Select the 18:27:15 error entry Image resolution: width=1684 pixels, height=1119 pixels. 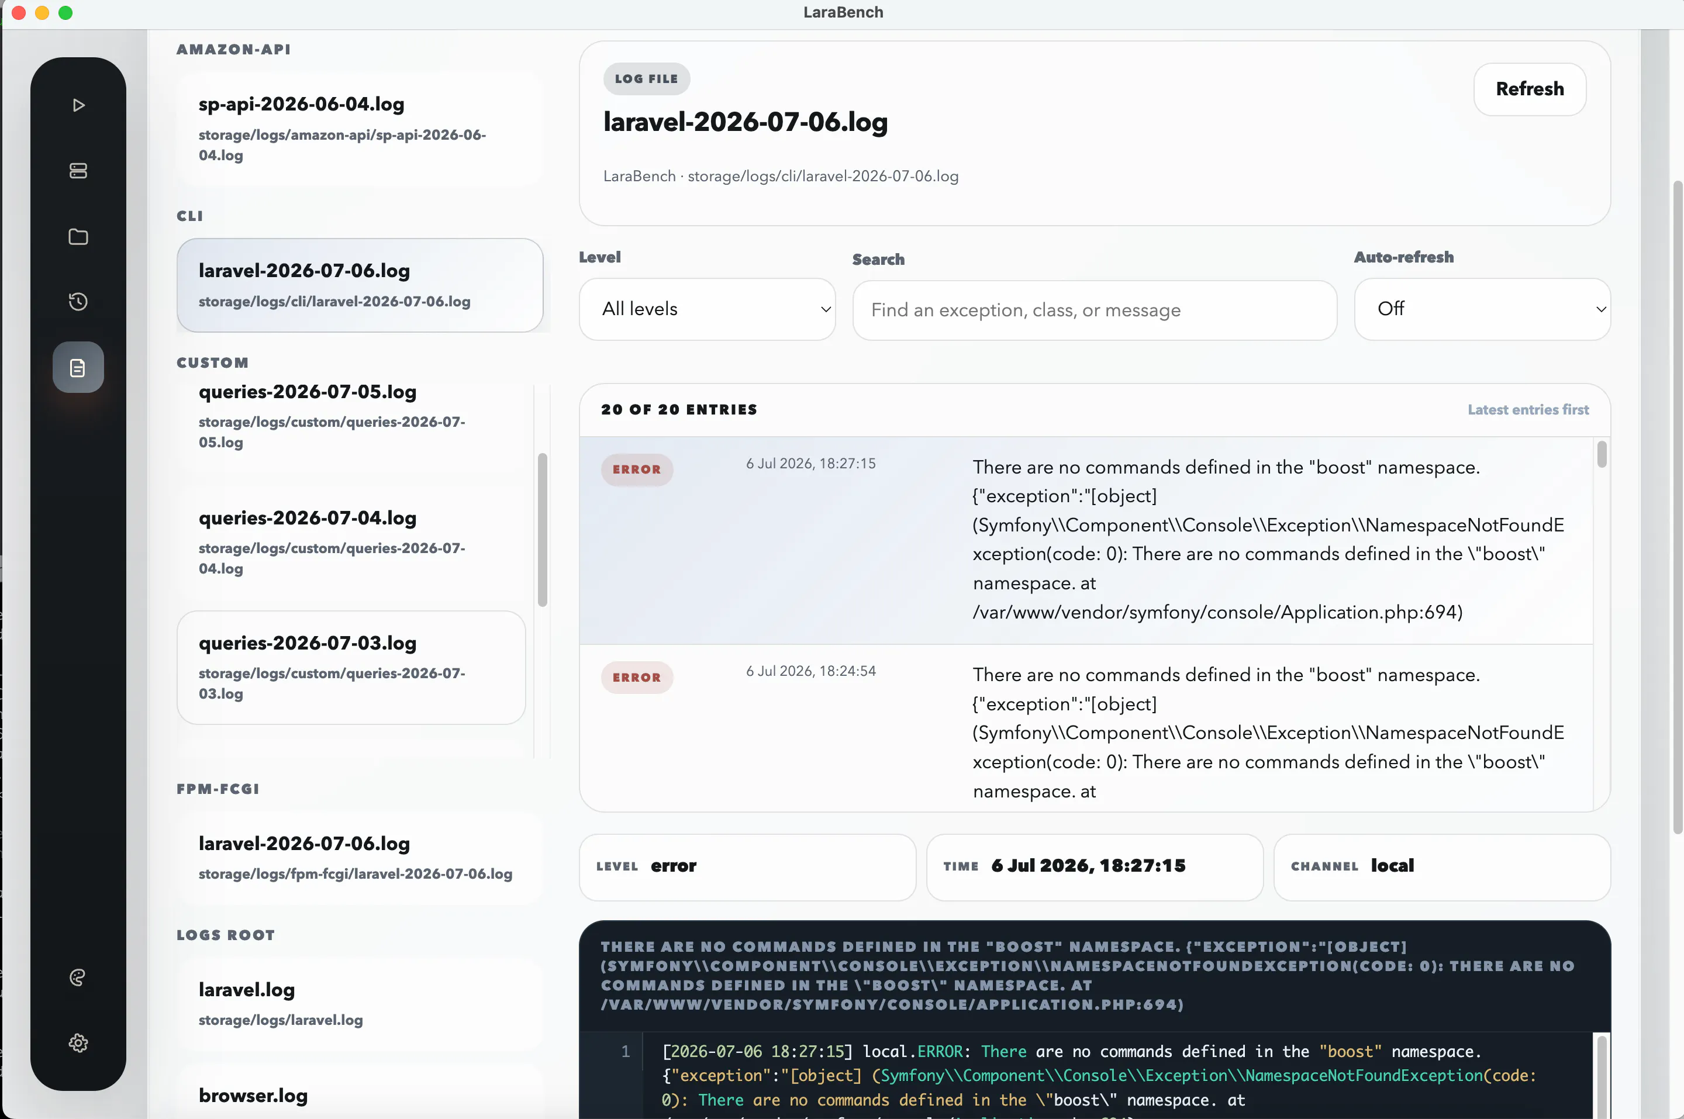pos(1086,540)
